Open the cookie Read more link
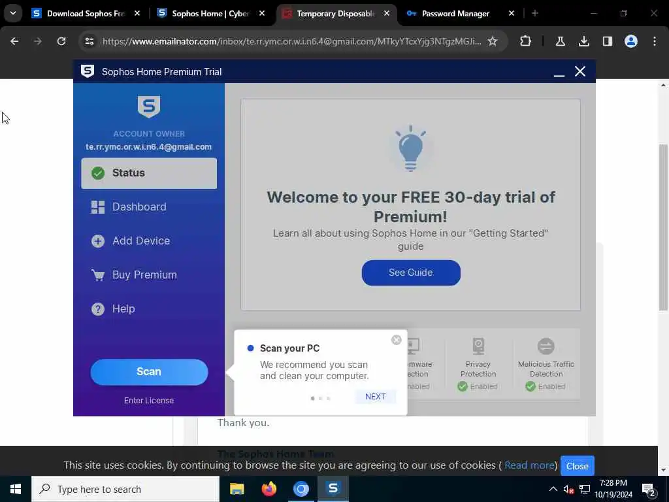 pos(529,465)
